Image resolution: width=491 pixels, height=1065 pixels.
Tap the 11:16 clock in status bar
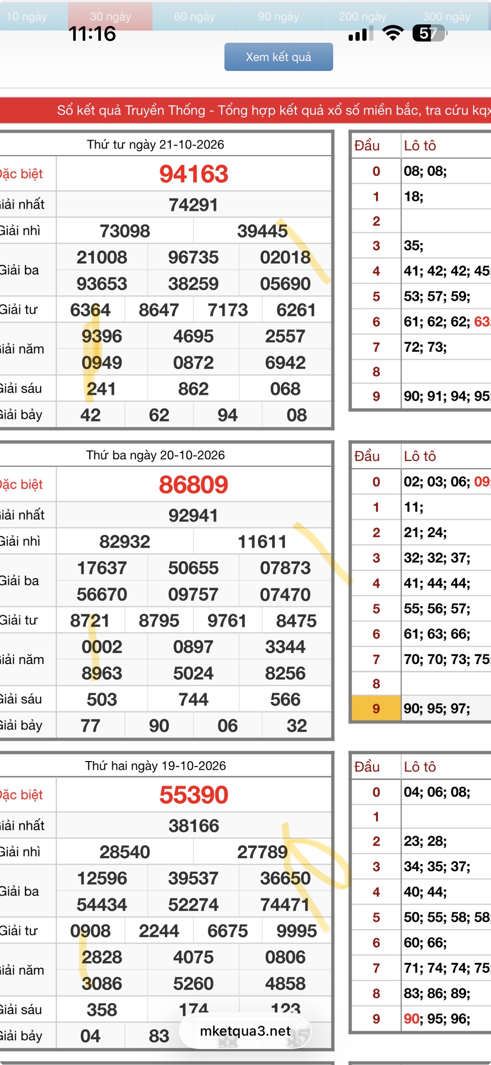(92, 34)
